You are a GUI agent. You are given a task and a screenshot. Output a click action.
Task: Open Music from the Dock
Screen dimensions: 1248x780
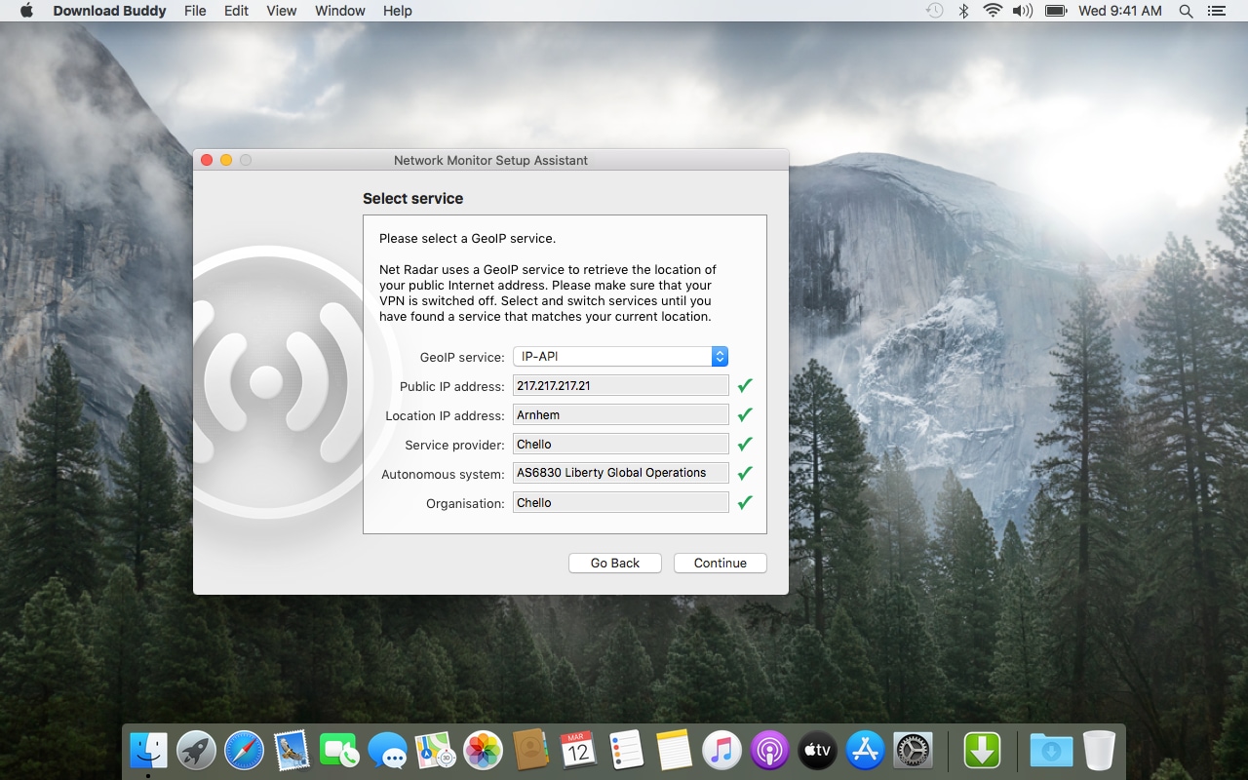click(x=721, y=751)
